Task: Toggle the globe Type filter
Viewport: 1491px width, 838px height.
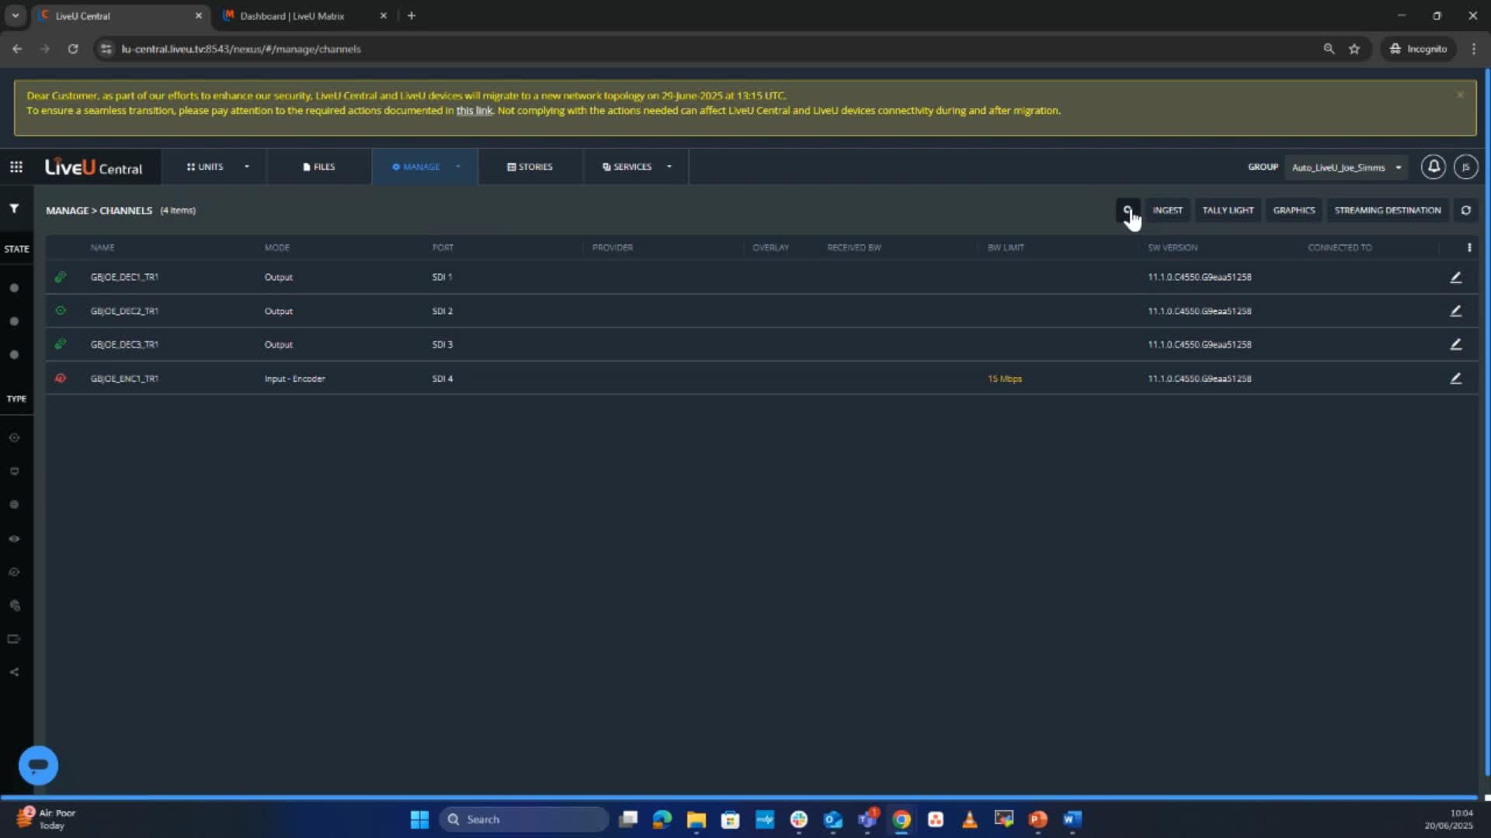Action: pos(14,504)
